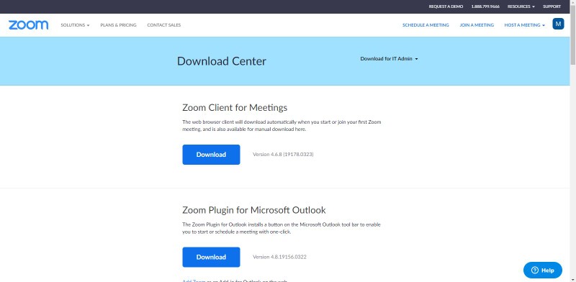Expand Download for IT Admin dropdown

pos(389,59)
